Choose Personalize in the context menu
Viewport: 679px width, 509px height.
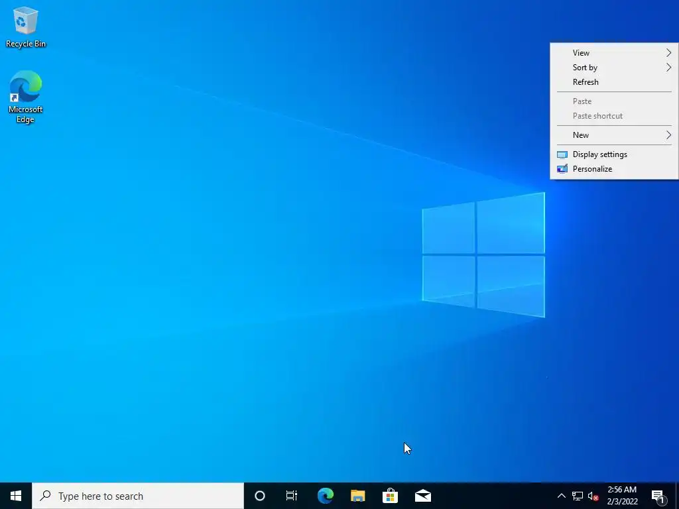click(614, 169)
